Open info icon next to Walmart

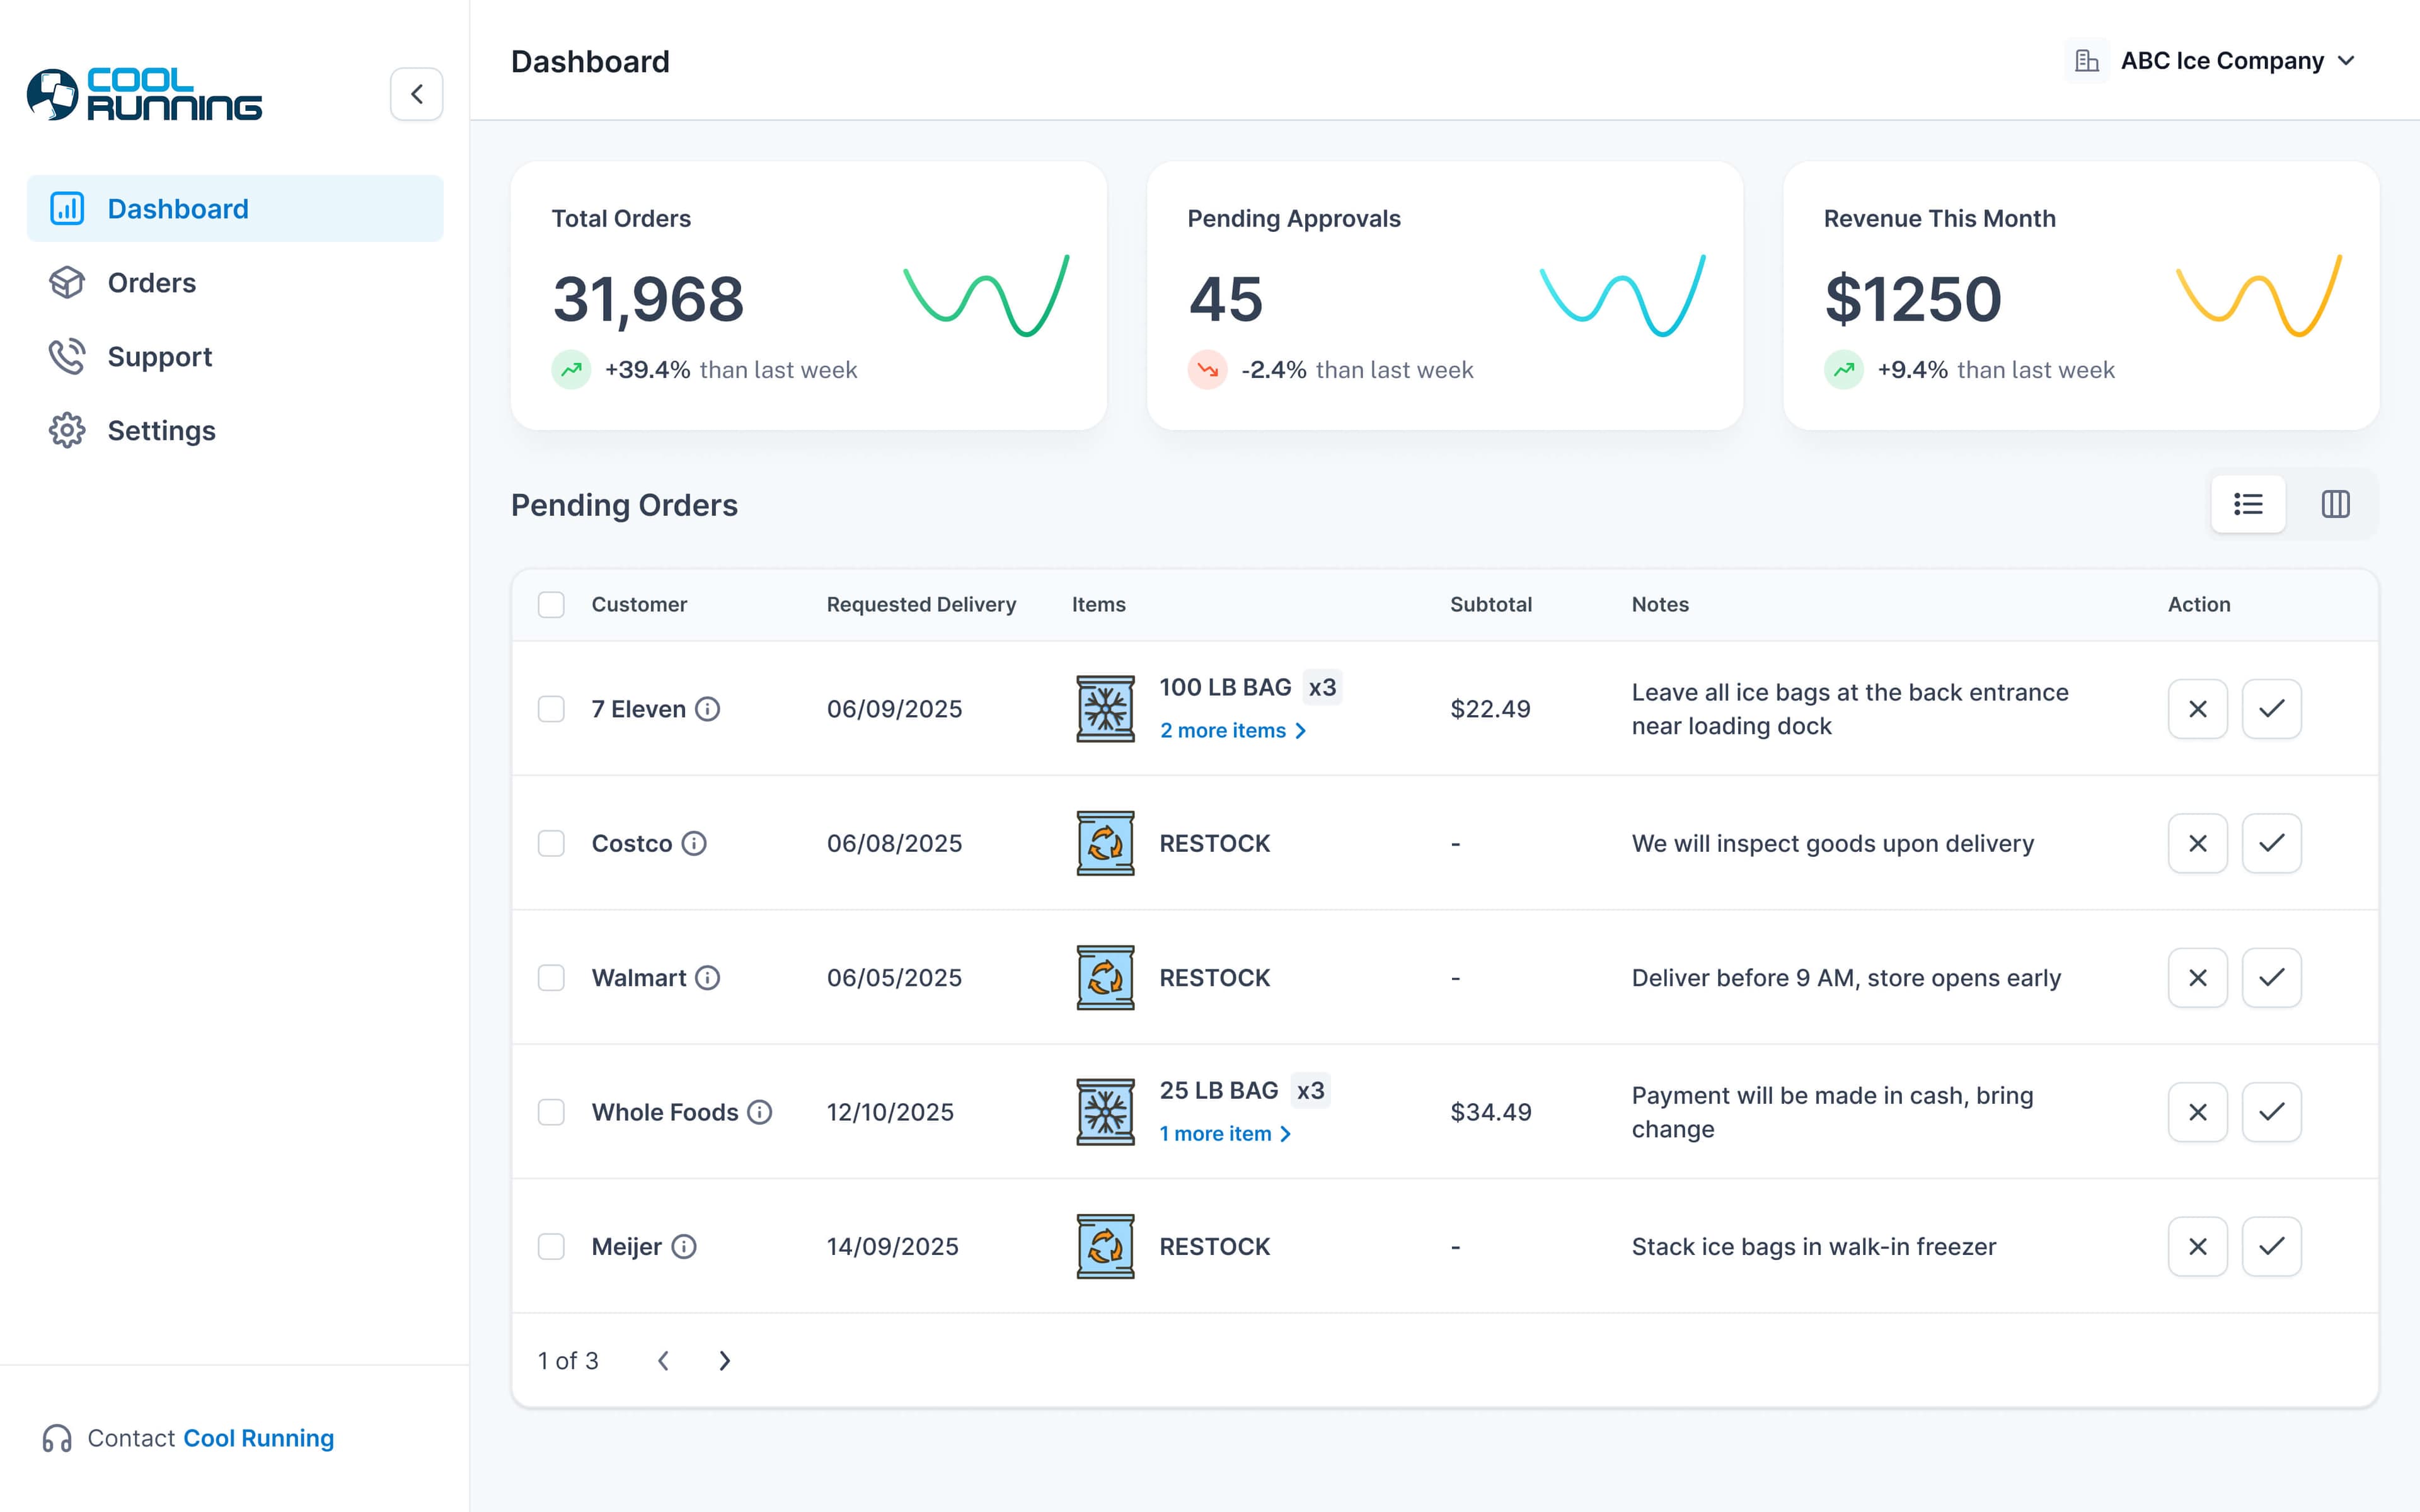pos(708,977)
